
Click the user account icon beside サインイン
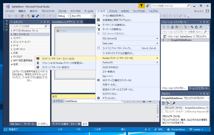click(207, 11)
